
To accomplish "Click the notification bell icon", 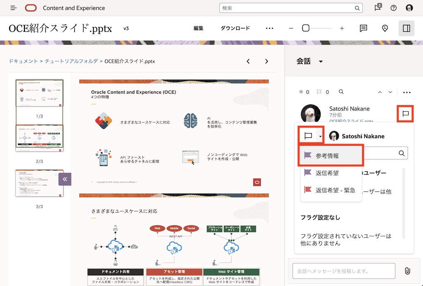I will (x=377, y=8).
